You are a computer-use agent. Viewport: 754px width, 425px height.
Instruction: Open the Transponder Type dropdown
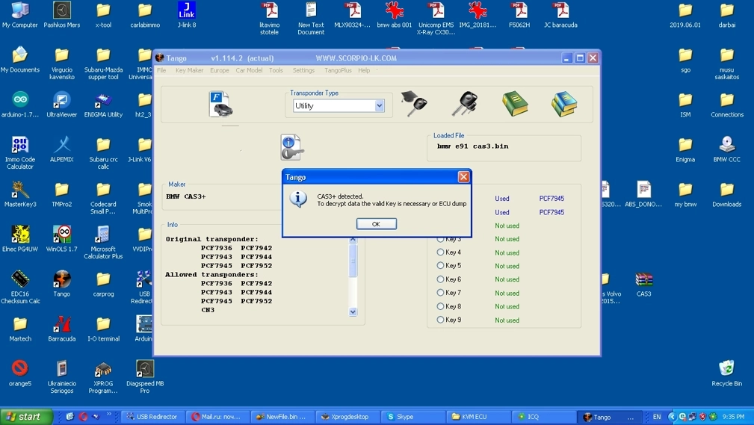[x=379, y=106]
